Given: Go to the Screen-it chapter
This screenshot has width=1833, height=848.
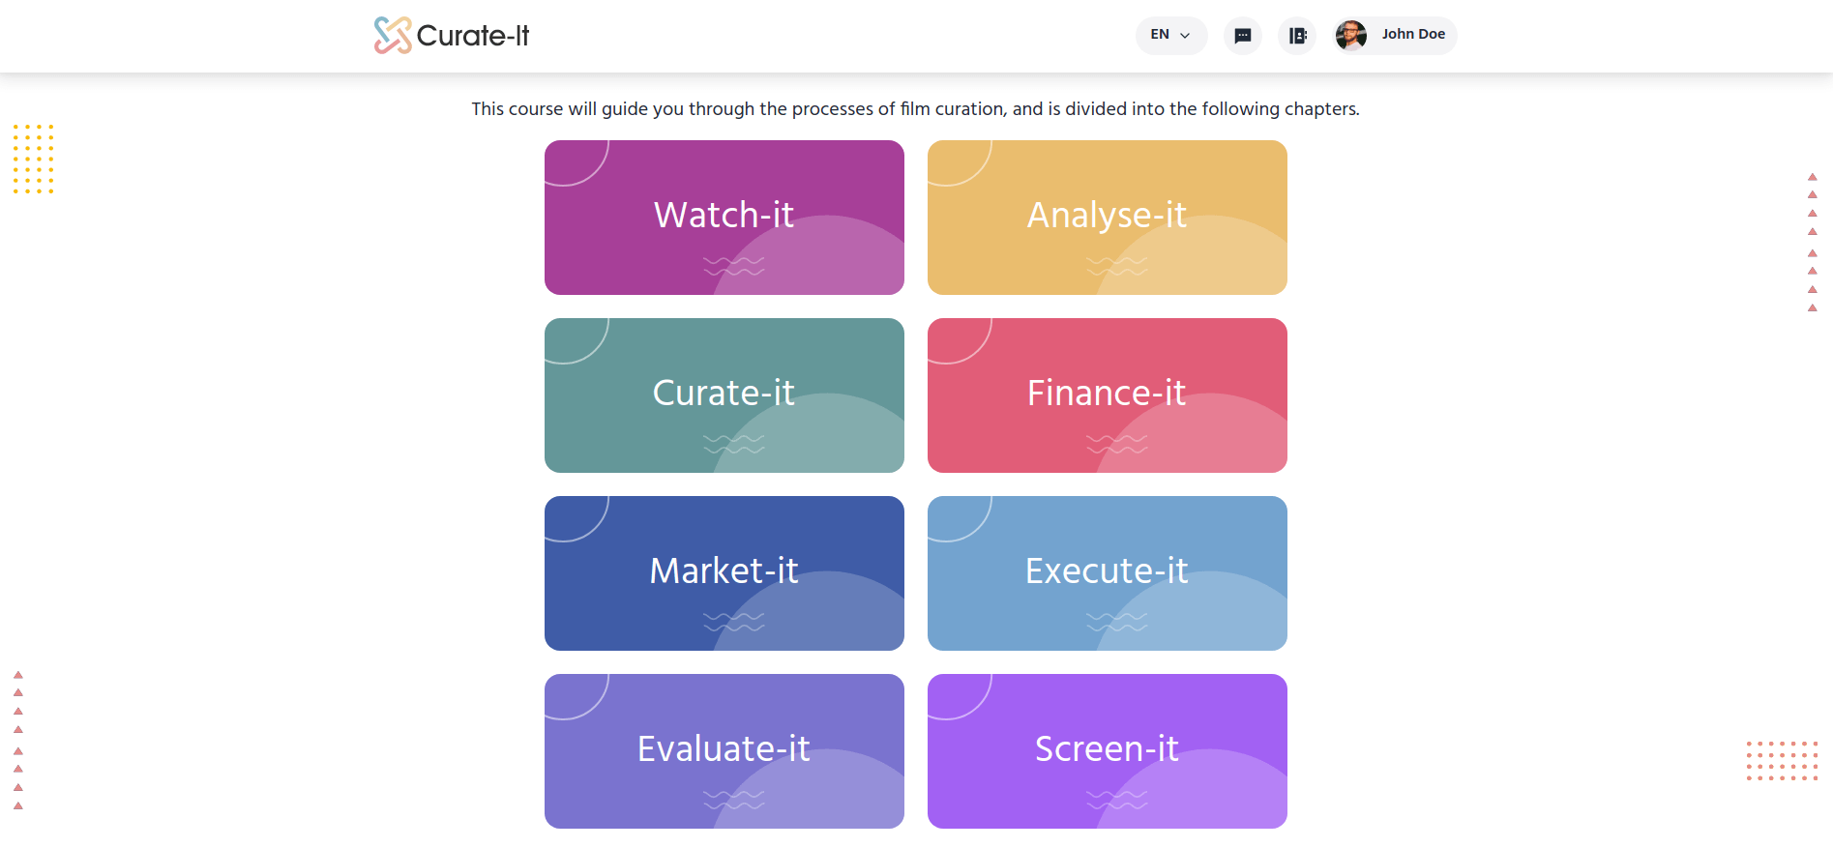Looking at the screenshot, I should (x=1107, y=750).
